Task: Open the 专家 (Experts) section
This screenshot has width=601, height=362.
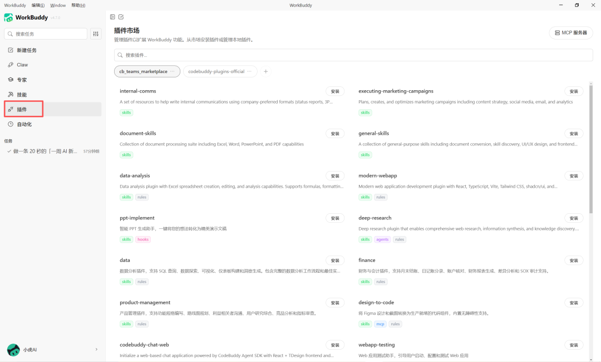Action: tap(22, 80)
